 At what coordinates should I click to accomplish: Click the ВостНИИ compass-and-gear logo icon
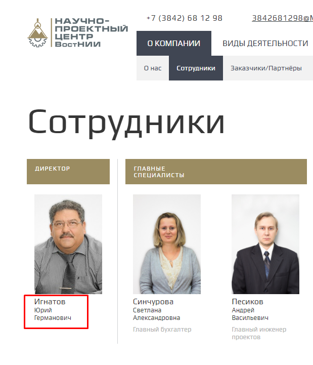click(x=38, y=33)
